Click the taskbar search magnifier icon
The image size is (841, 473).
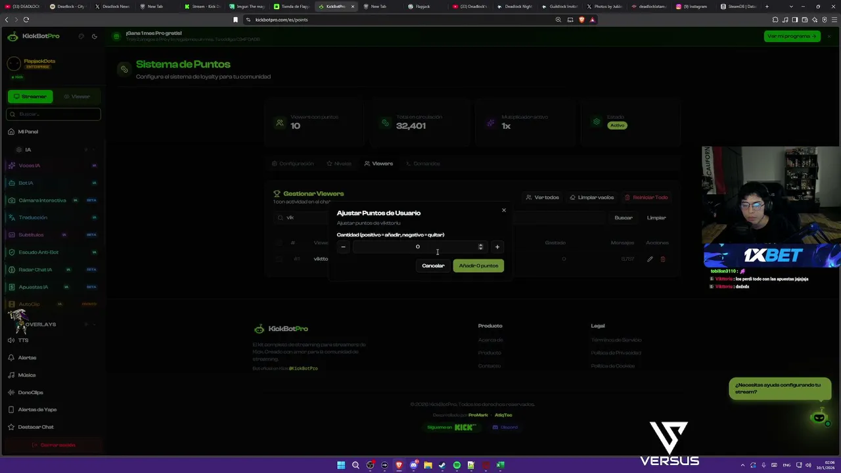[x=355, y=465]
